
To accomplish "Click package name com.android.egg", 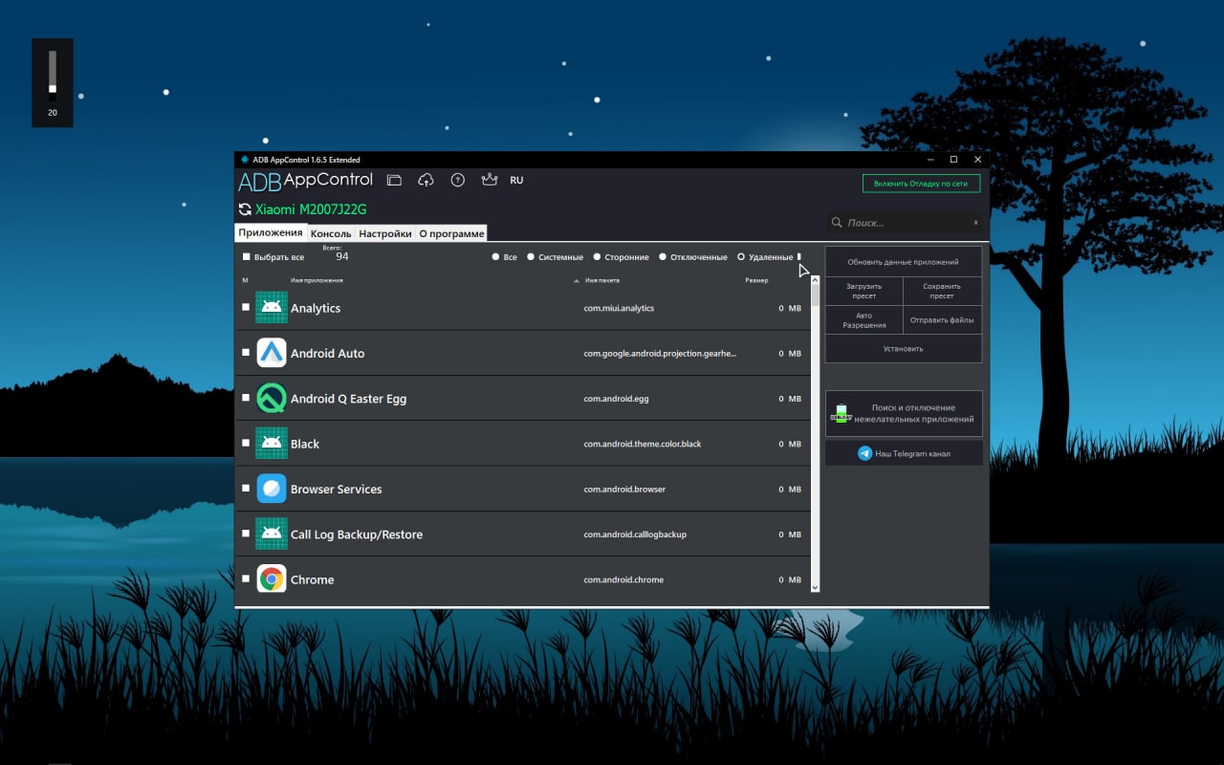I will point(616,399).
